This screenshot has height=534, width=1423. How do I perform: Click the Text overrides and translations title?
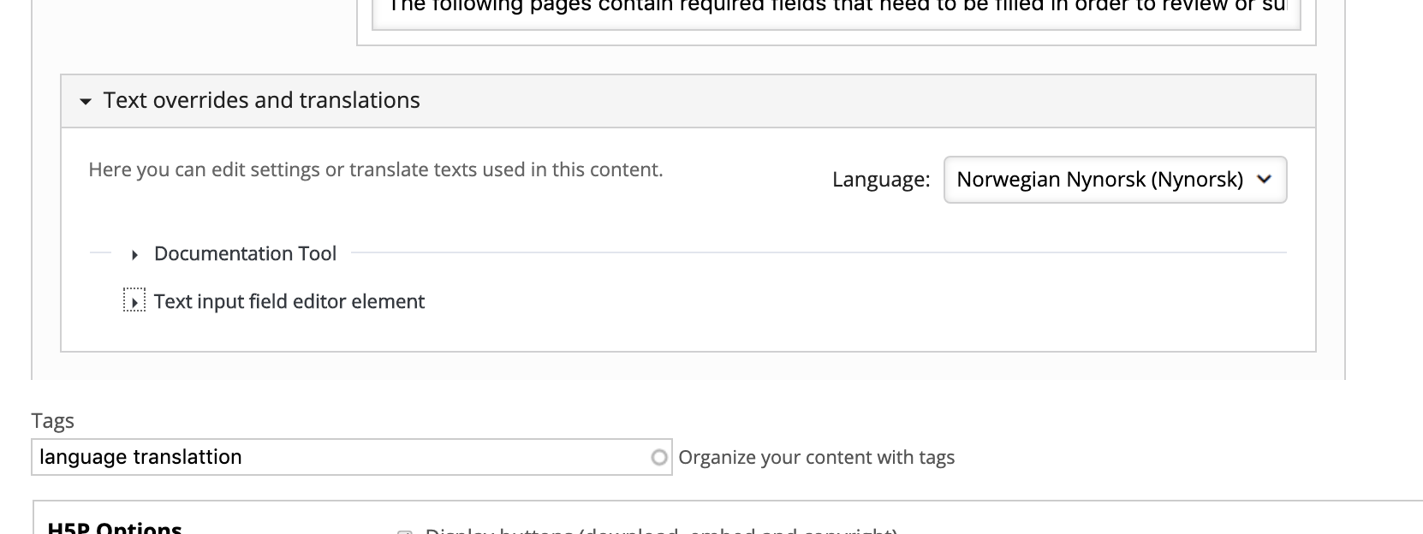click(261, 100)
